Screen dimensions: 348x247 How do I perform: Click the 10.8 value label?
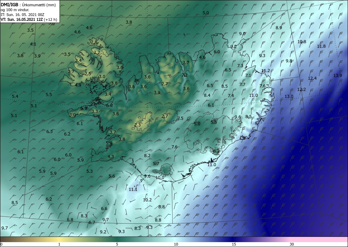pos(302,42)
